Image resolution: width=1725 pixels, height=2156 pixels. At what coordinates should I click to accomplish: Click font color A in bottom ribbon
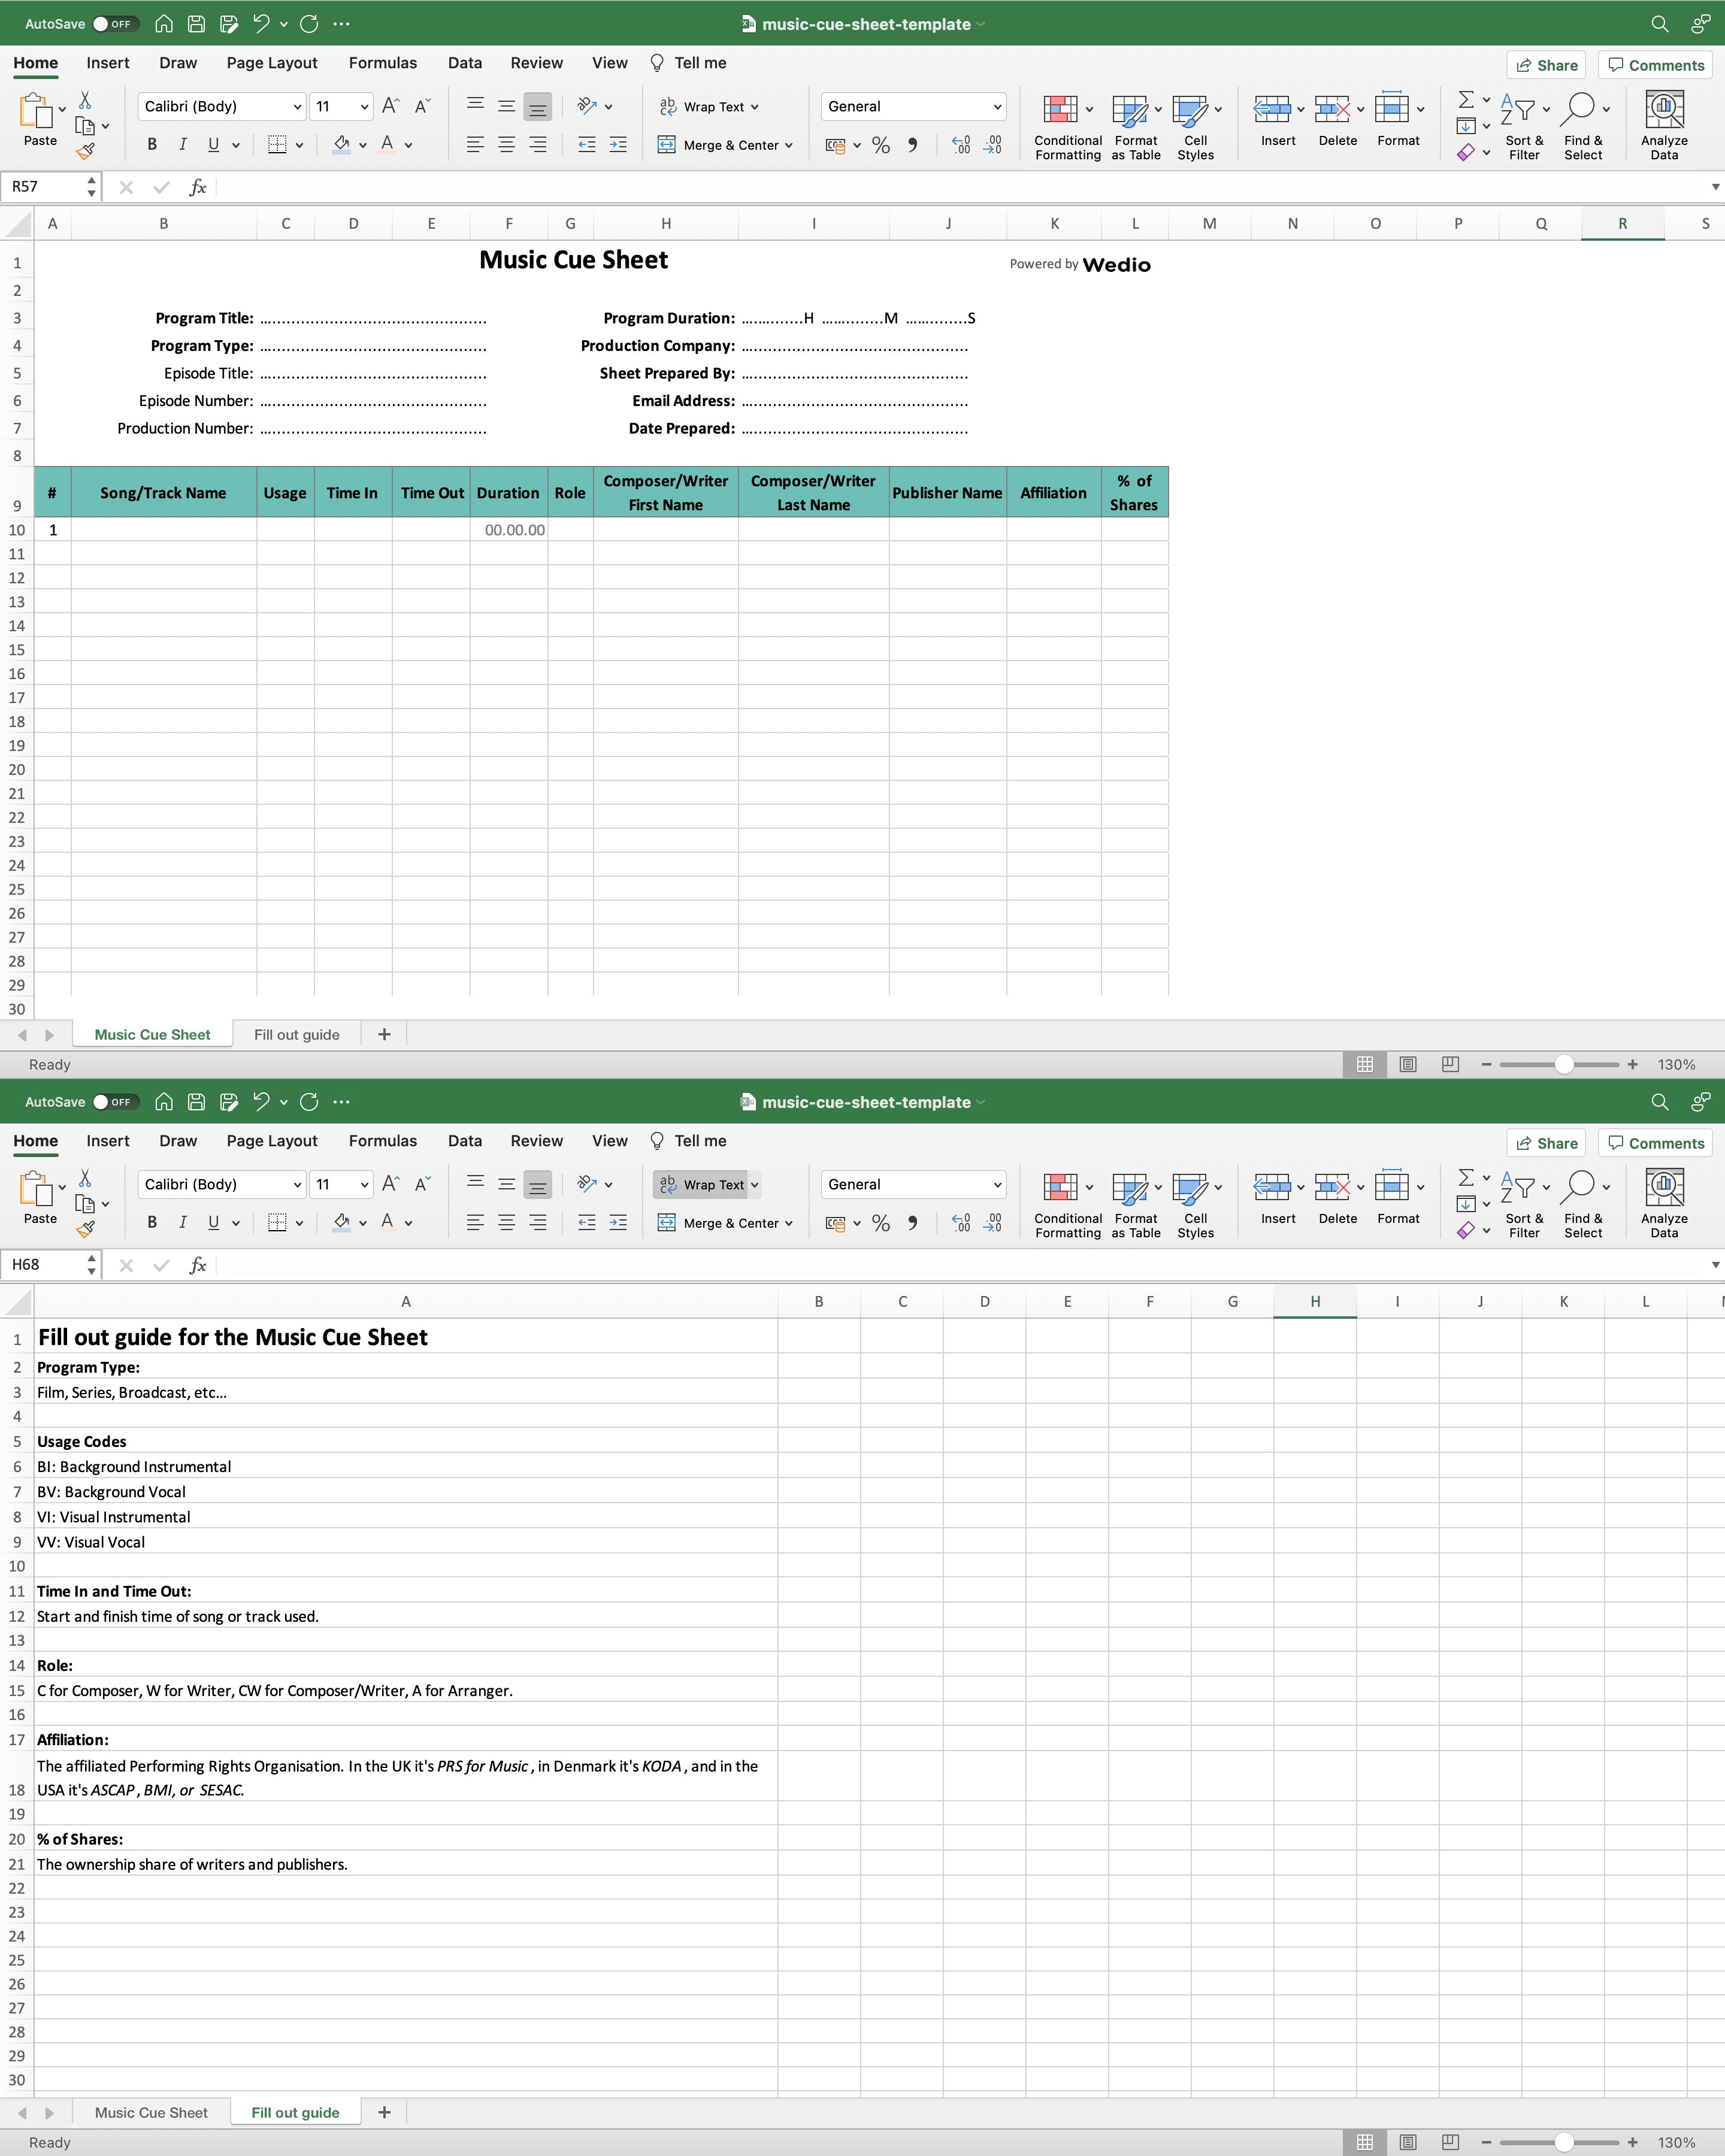387,1223
